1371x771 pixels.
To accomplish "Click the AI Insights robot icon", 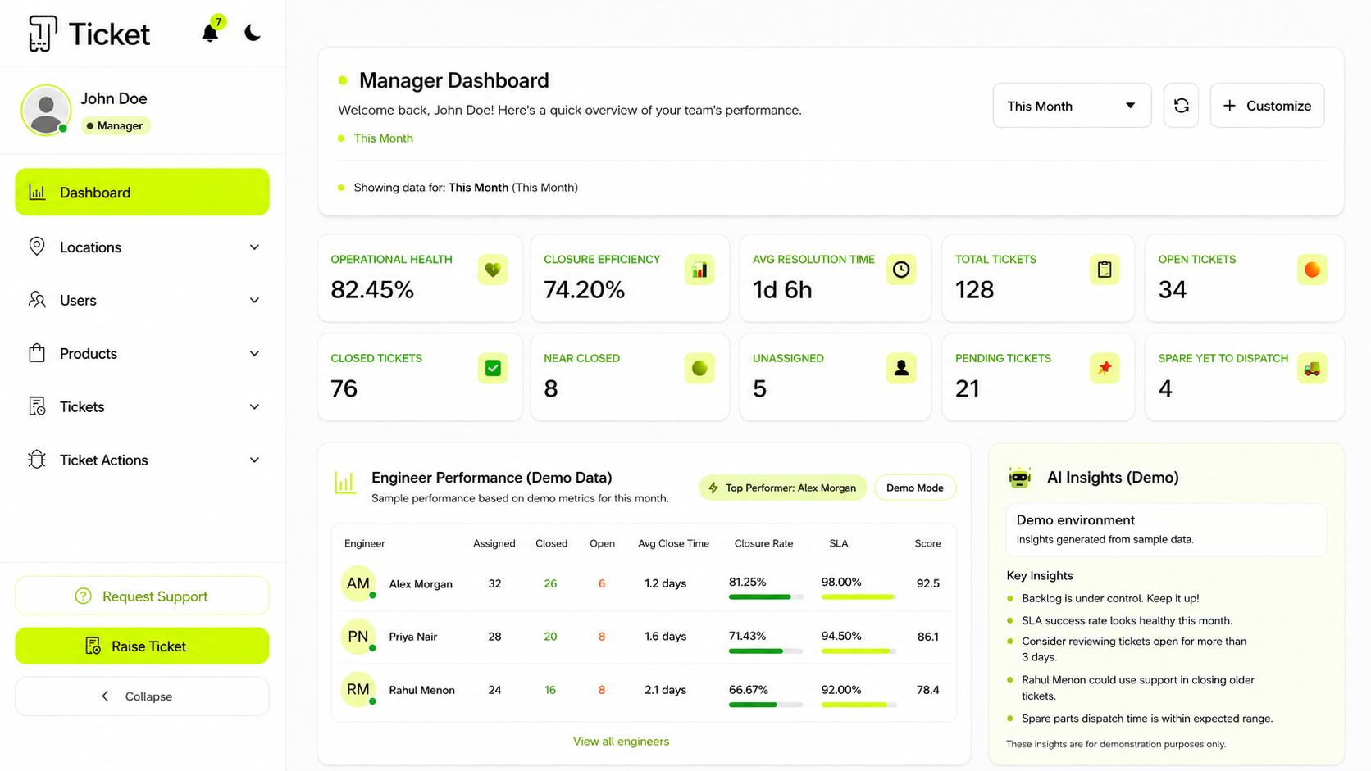I will click(1019, 478).
